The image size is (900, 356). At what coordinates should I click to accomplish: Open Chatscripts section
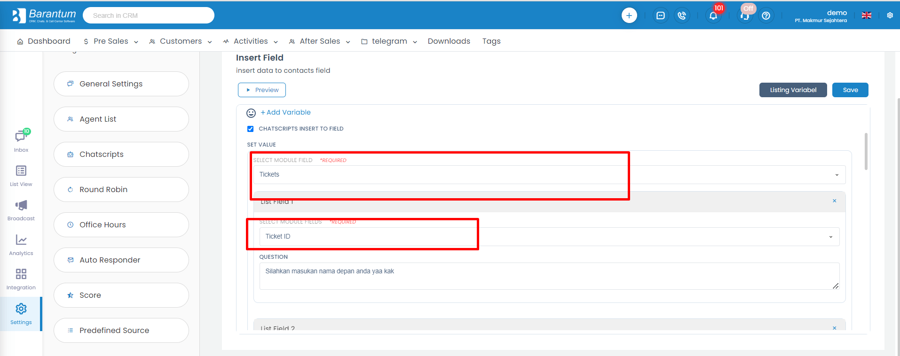tap(121, 155)
